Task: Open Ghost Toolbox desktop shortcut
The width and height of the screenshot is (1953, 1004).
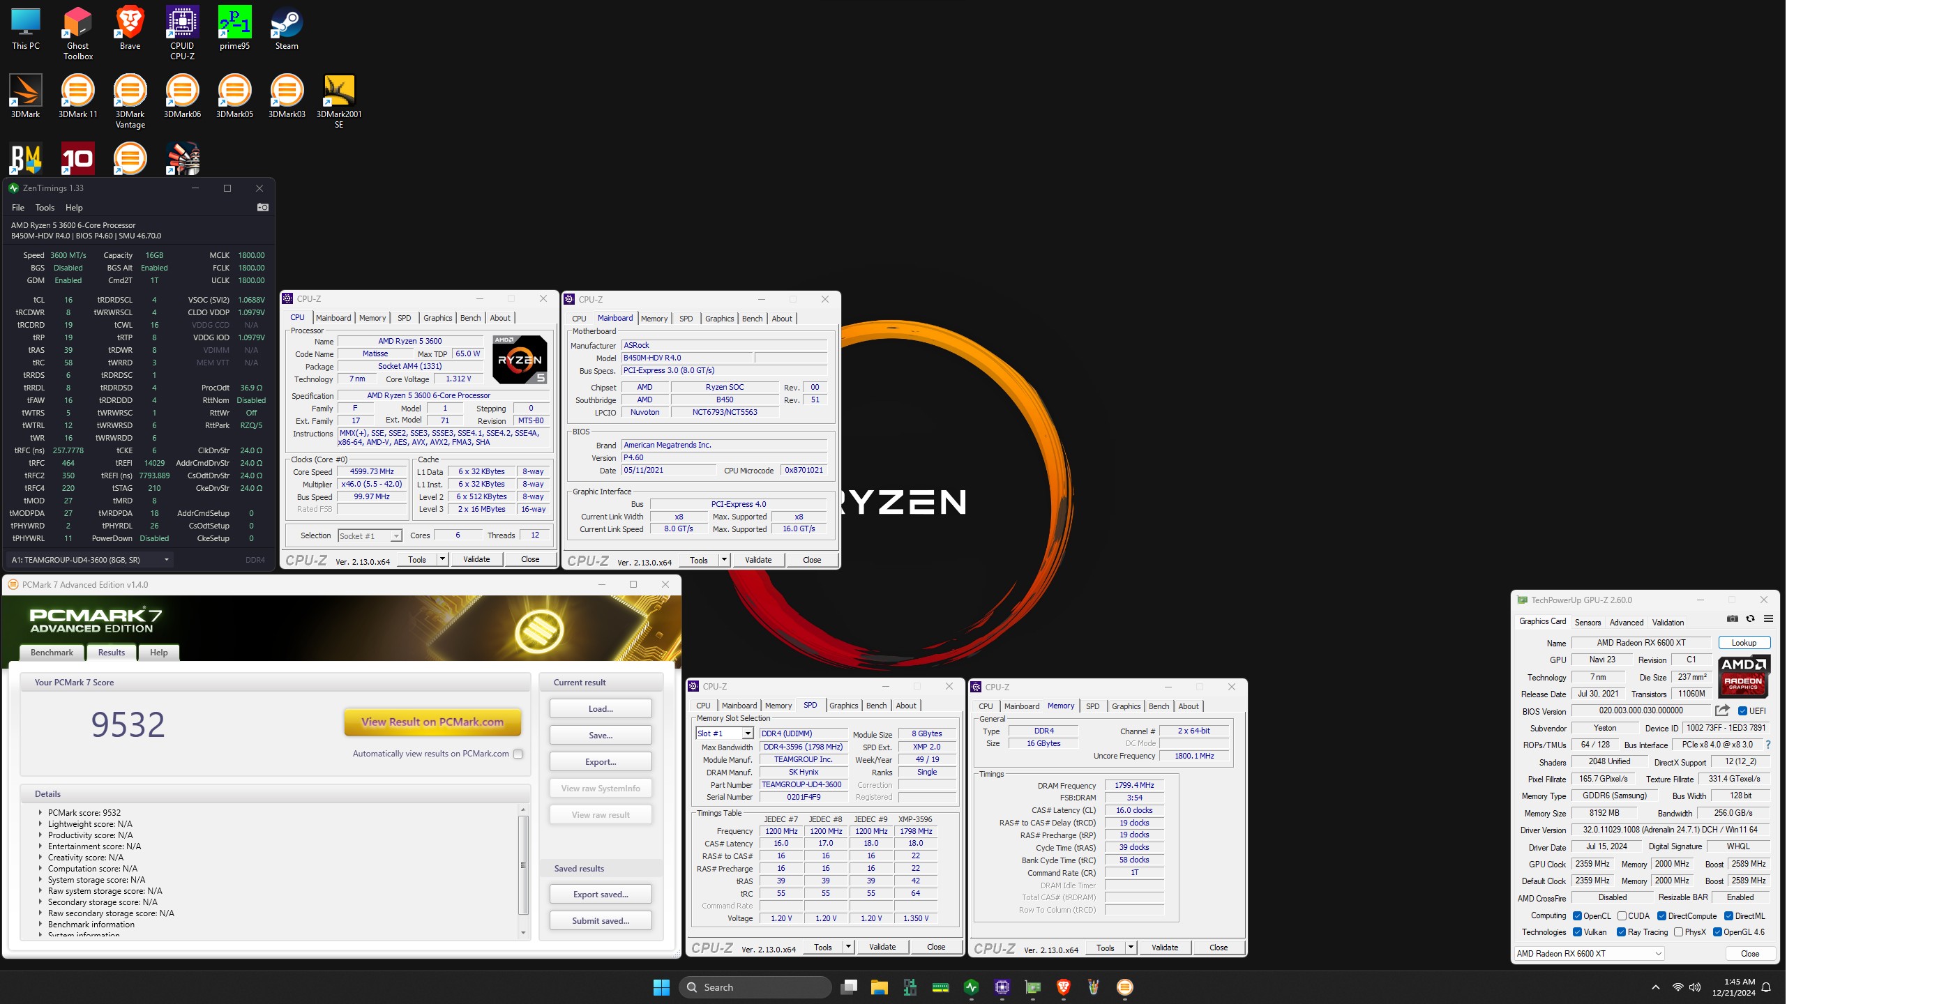Action: coord(77,33)
